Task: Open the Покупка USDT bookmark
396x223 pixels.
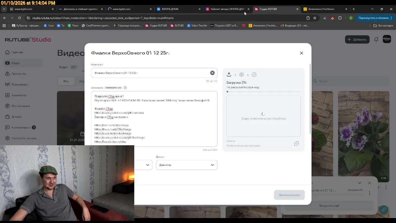Action: 224,26
